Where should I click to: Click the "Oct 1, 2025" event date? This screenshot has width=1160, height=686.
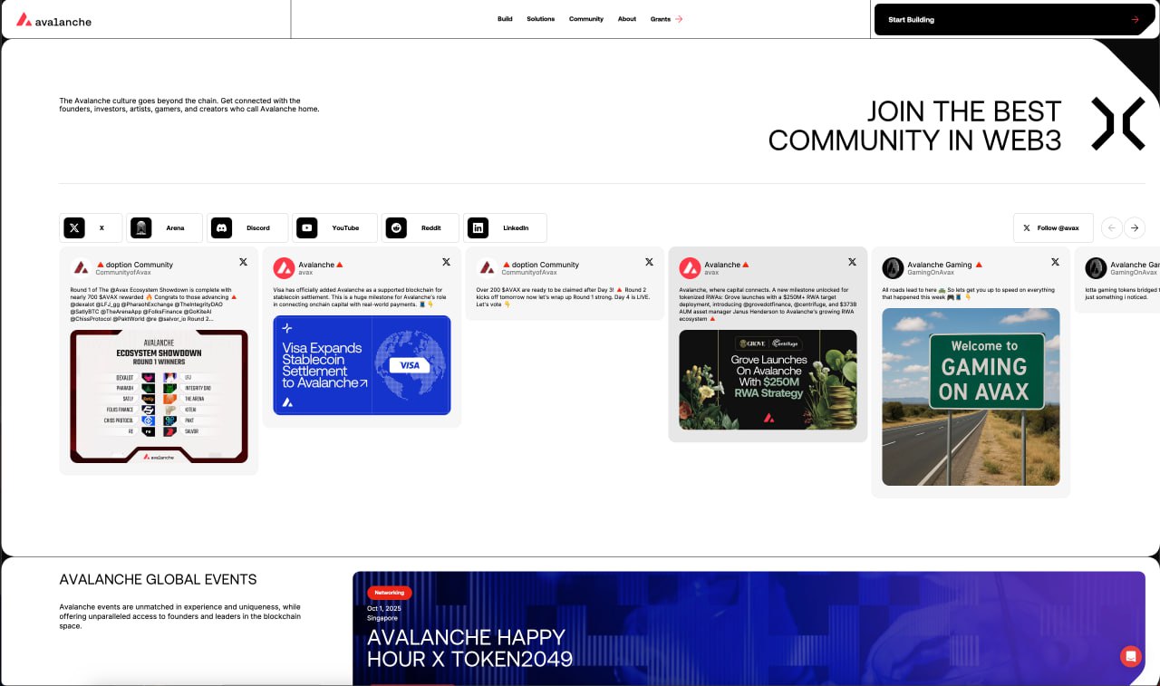(x=382, y=608)
